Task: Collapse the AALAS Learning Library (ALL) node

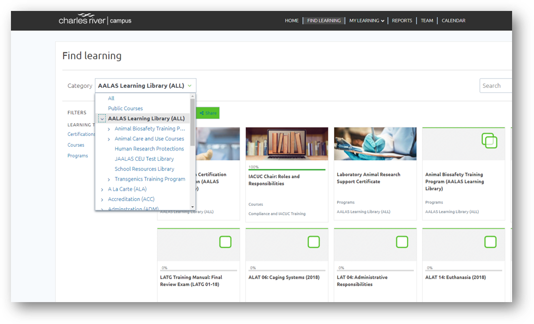Action: click(102, 118)
